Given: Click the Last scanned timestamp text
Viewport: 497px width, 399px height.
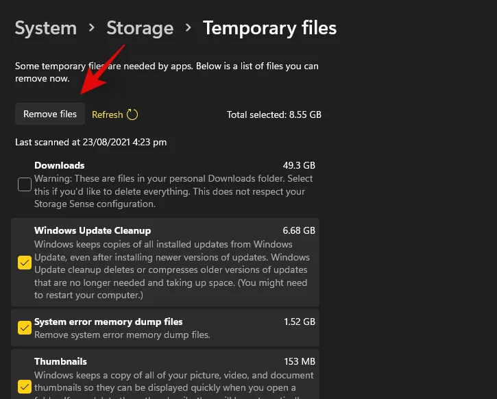Looking at the screenshot, I should pyautogui.click(x=90, y=143).
